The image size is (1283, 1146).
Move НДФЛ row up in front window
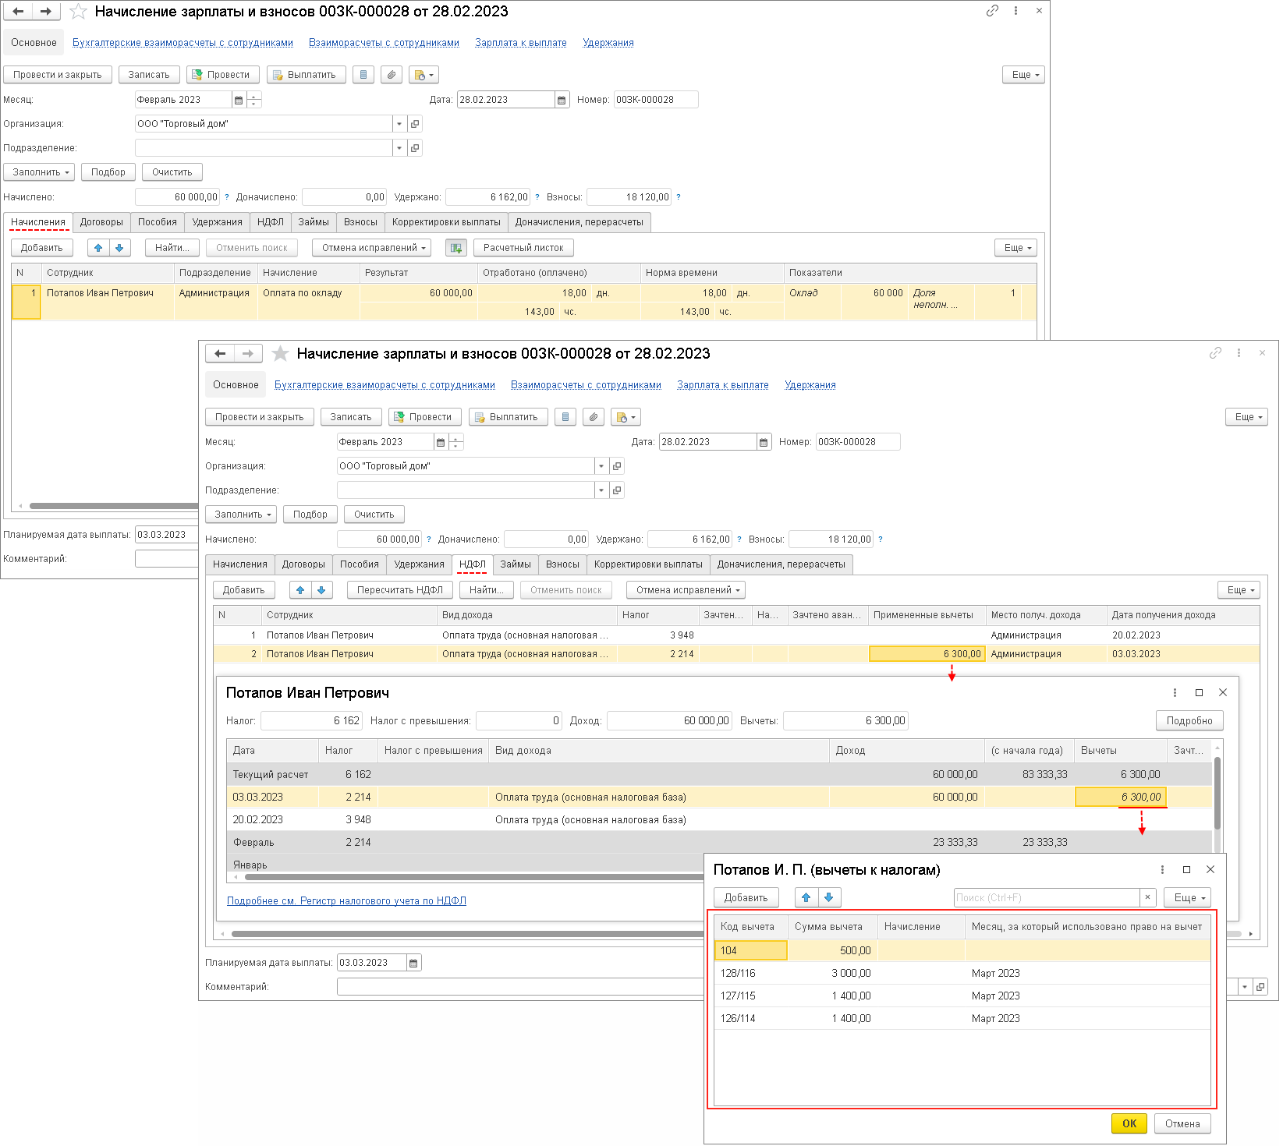pos(300,590)
